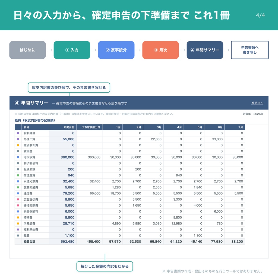Click the blue swatch beside 水道光熱費

18,181
